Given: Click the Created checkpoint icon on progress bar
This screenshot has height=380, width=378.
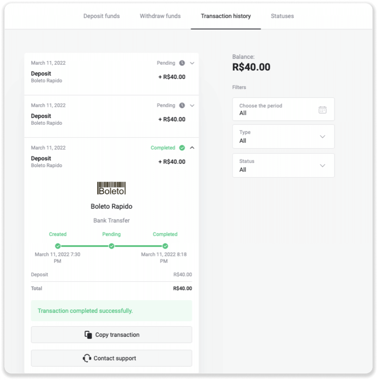Looking at the screenshot, I should (58, 246).
